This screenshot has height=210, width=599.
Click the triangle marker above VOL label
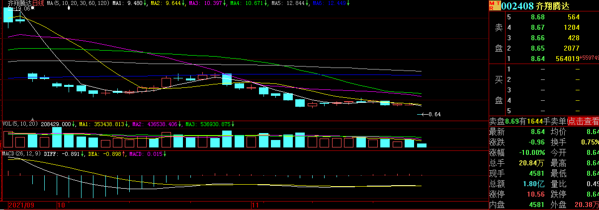pyautogui.click(x=33, y=120)
